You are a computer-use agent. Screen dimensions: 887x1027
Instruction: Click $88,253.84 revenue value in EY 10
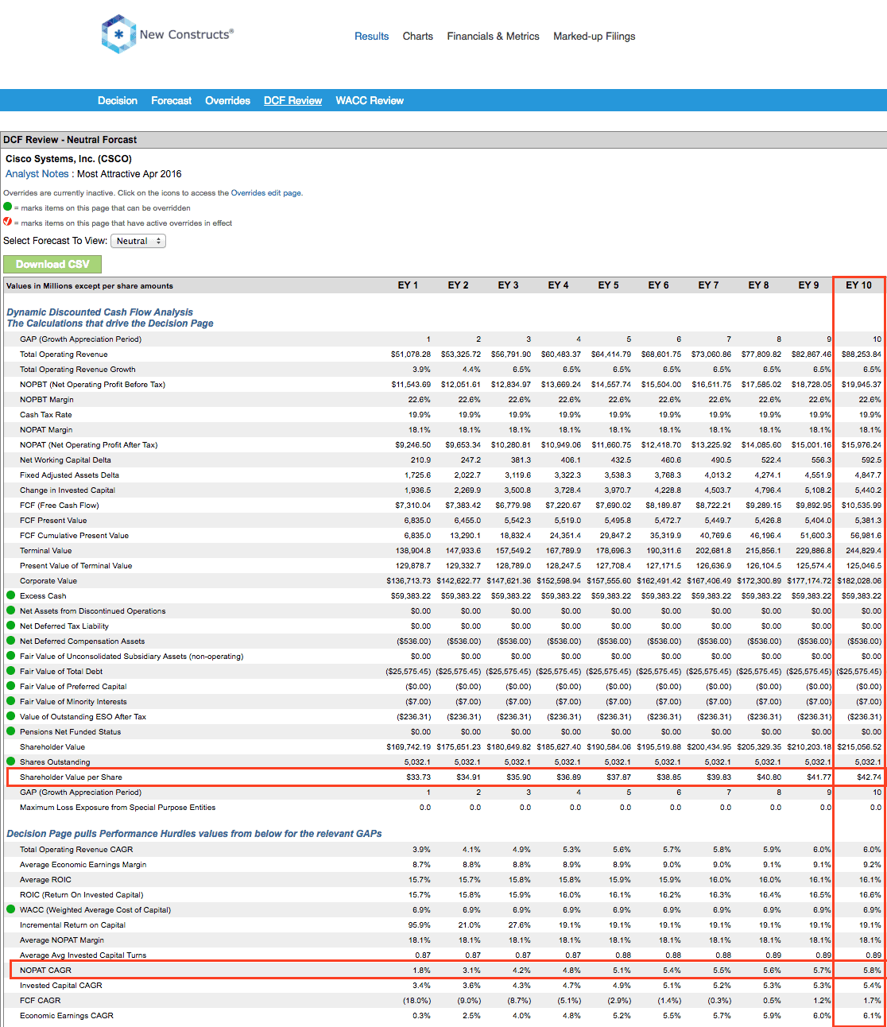click(861, 355)
